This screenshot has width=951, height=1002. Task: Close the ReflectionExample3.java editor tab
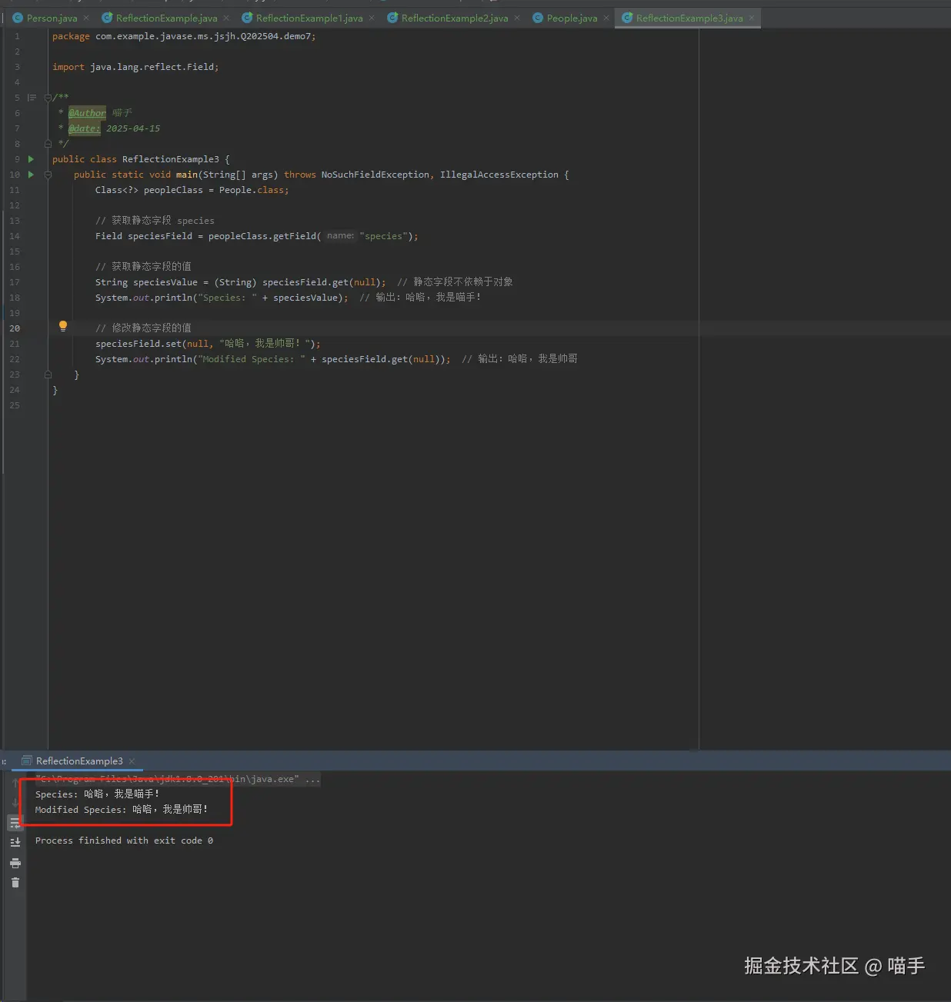point(752,18)
